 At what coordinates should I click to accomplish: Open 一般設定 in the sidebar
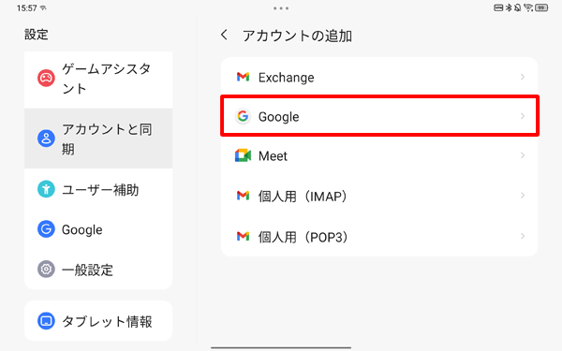98,270
